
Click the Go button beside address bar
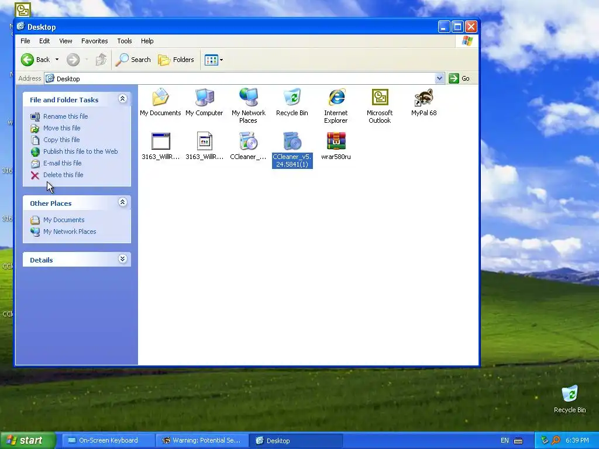[460, 78]
